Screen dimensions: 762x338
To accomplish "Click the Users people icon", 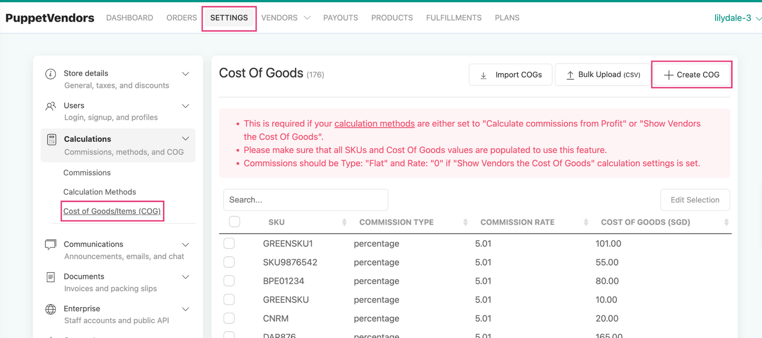I will pos(51,106).
